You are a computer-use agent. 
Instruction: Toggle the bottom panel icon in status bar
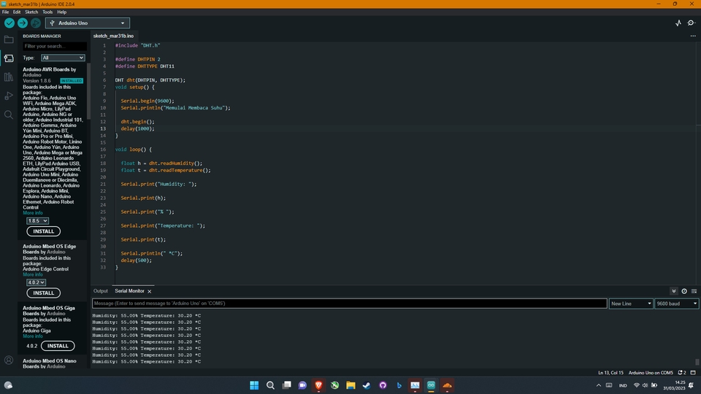pos(693,373)
